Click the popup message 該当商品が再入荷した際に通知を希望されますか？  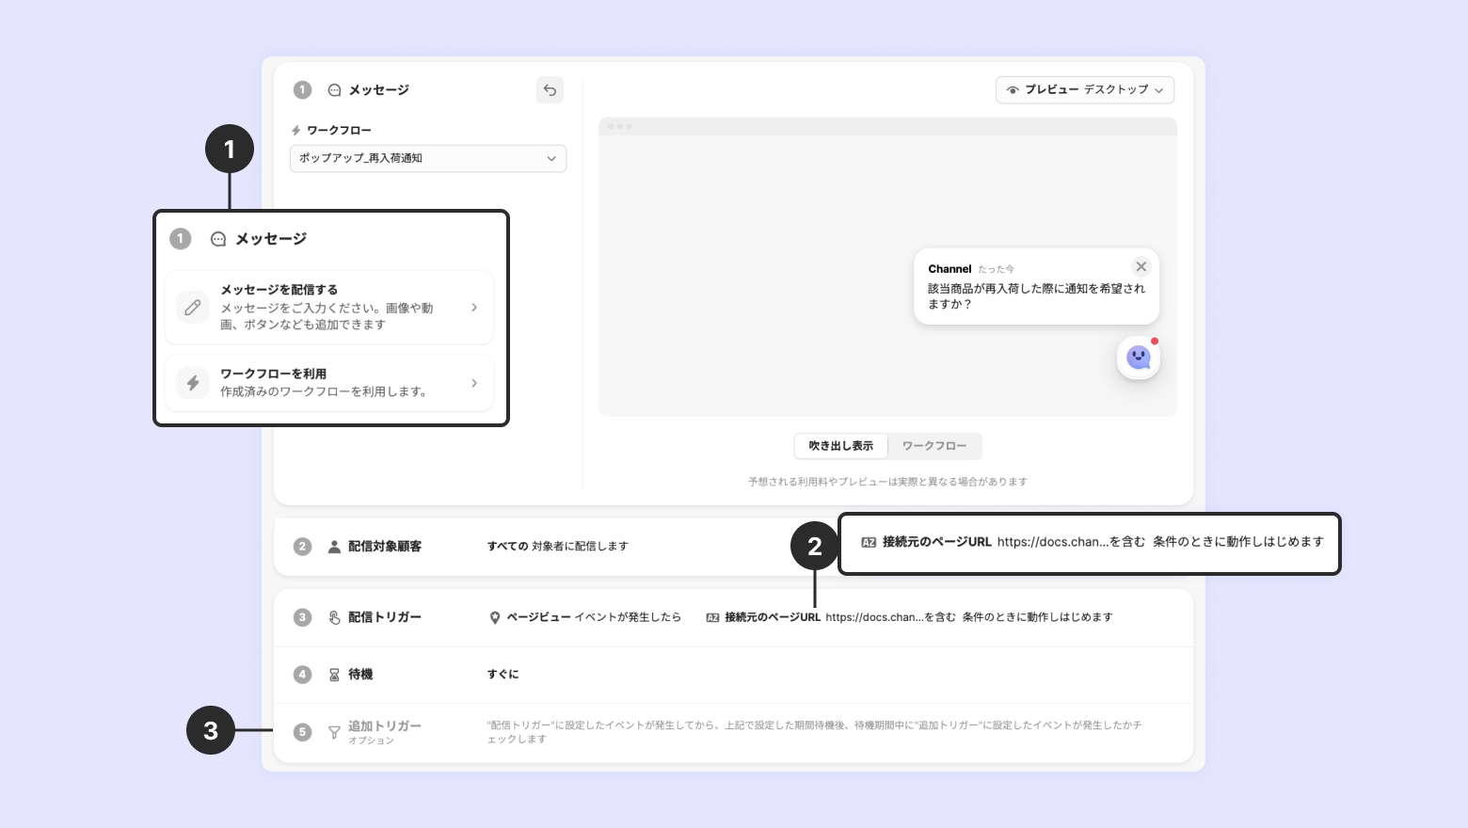pyautogui.click(x=1036, y=296)
